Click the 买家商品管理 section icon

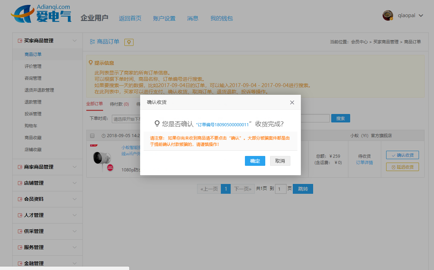tap(20, 41)
